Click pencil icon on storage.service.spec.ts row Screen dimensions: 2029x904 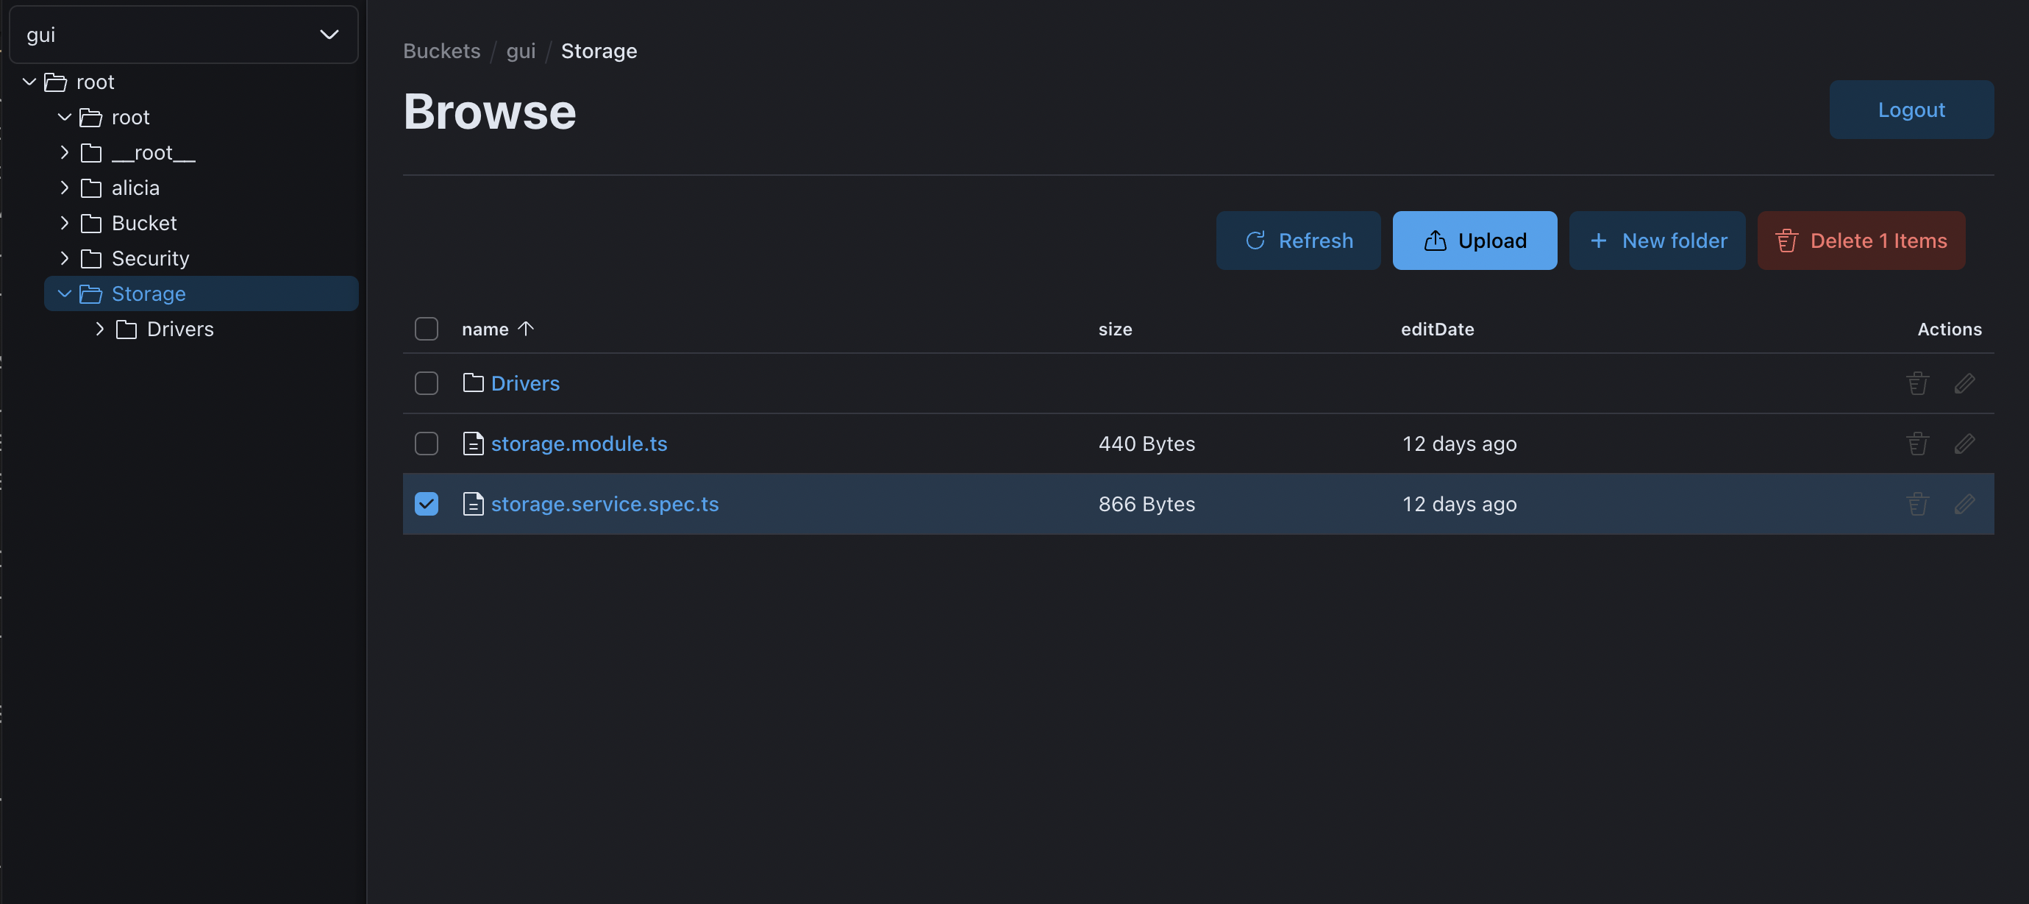1964,504
